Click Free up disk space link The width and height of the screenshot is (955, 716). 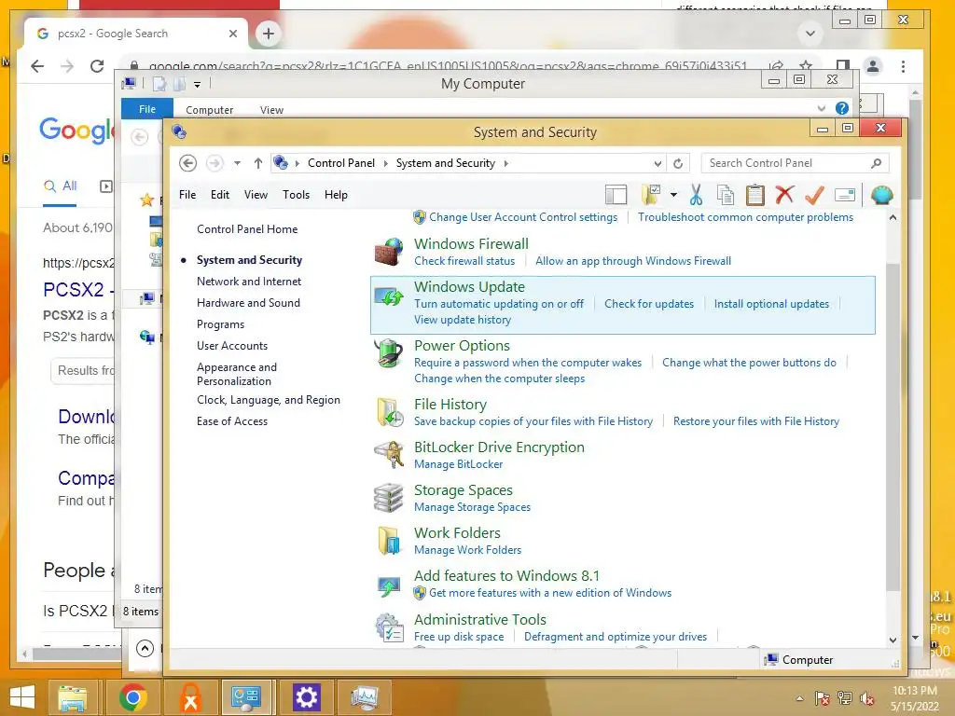[x=459, y=637]
